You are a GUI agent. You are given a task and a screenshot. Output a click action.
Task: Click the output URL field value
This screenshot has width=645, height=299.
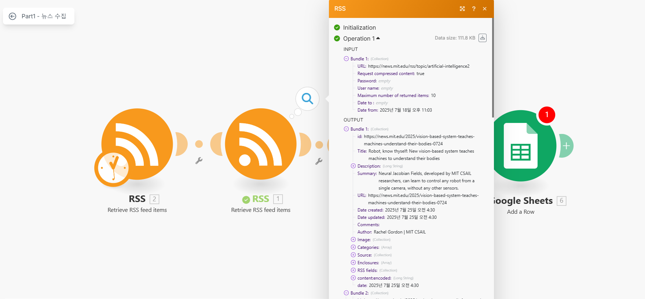click(x=424, y=199)
